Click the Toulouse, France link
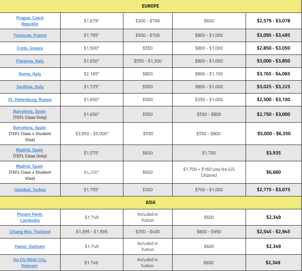The height and width of the screenshot is (271, 302). pyautogui.click(x=30, y=35)
